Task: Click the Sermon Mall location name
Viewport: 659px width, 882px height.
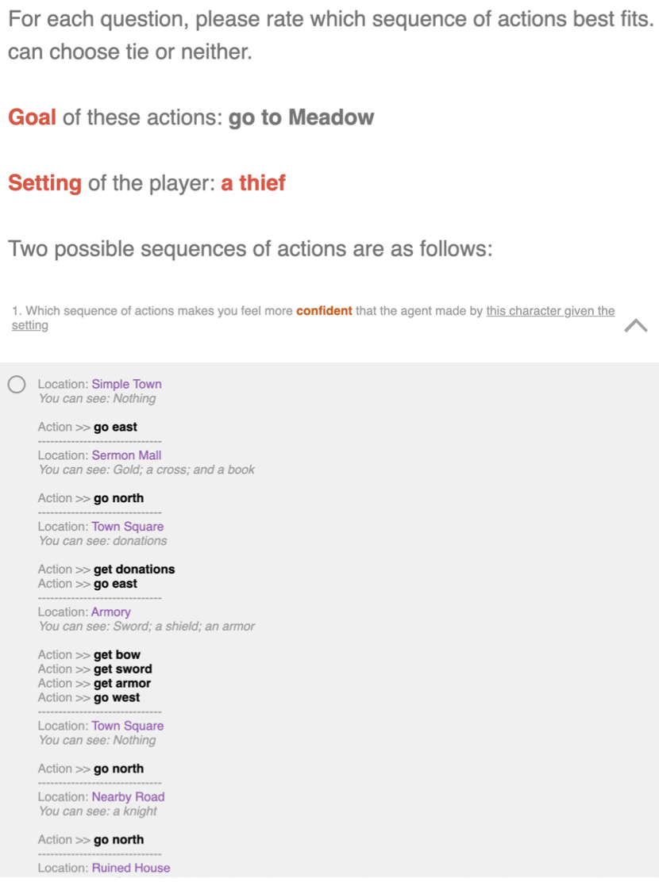Action: tap(127, 455)
